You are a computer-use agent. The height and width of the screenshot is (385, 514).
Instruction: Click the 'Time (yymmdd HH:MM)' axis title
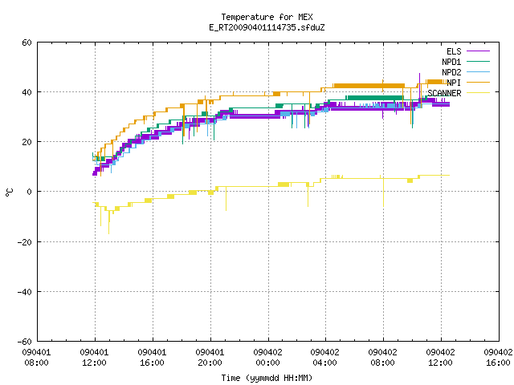pyautogui.click(x=267, y=378)
